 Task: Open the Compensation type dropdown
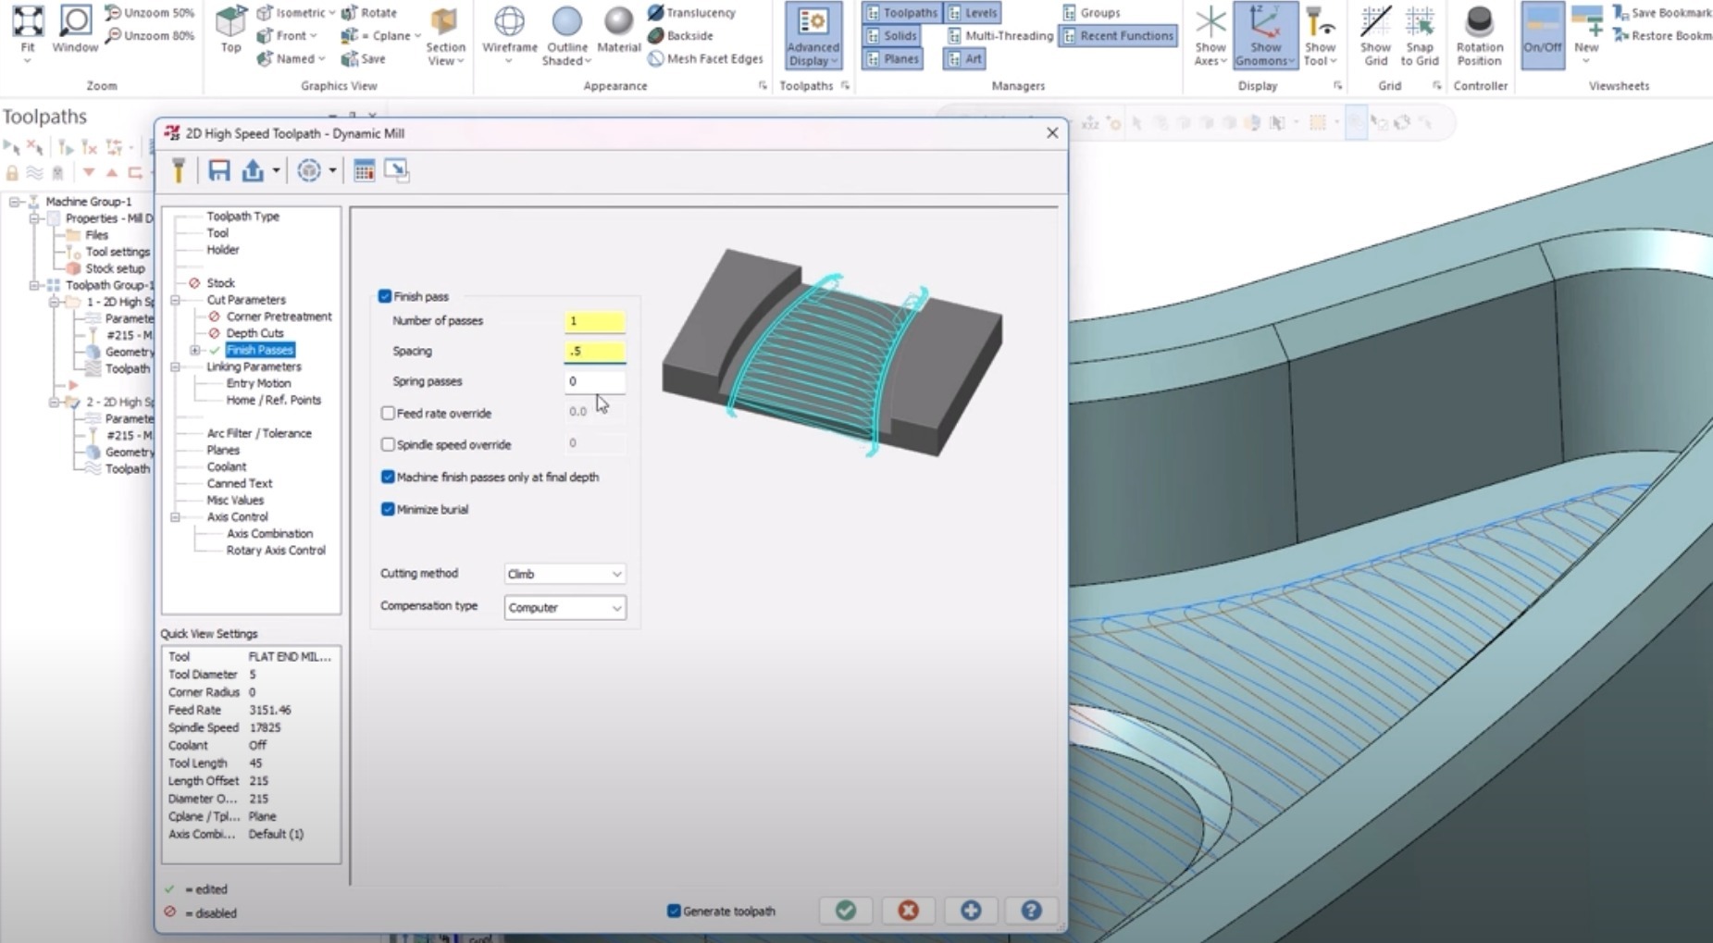click(x=565, y=607)
